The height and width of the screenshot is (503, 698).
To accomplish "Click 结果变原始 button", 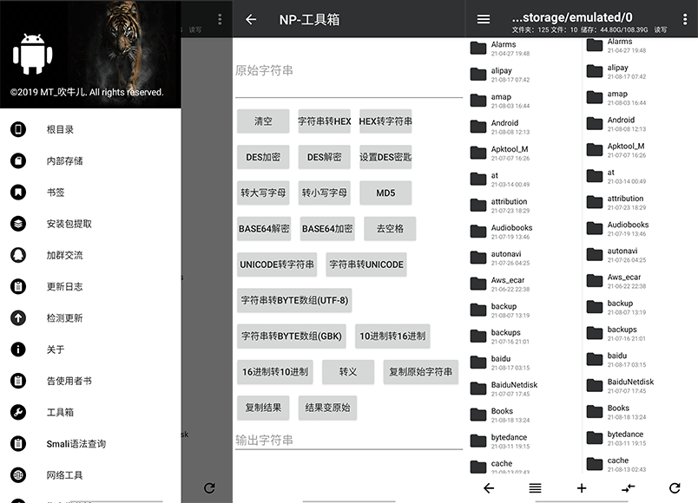I will click(x=327, y=408).
